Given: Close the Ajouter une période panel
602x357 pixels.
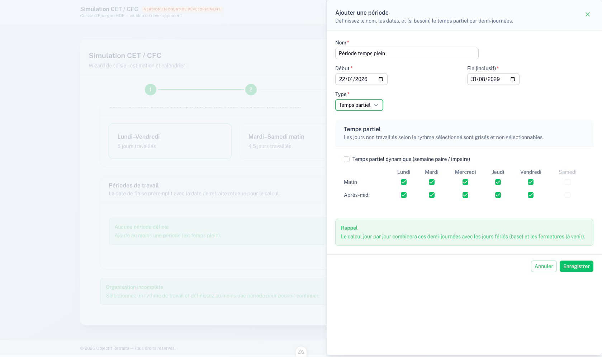Looking at the screenshot, I should coord(587,14).
